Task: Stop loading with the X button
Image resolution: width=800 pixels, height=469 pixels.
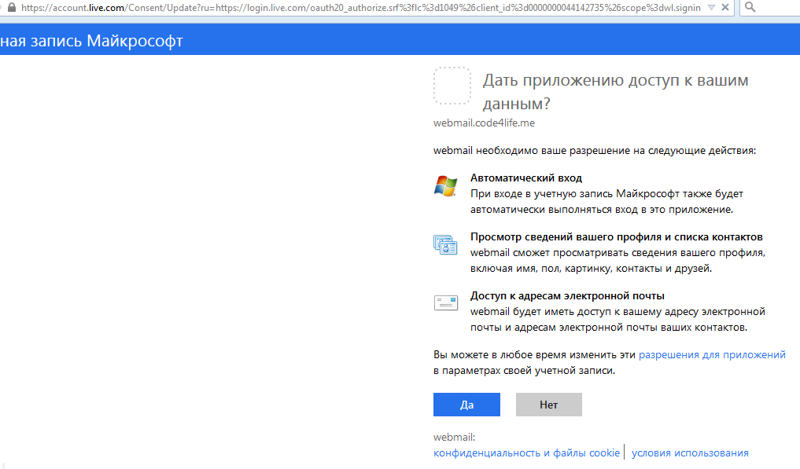Action: click(725, 8)
